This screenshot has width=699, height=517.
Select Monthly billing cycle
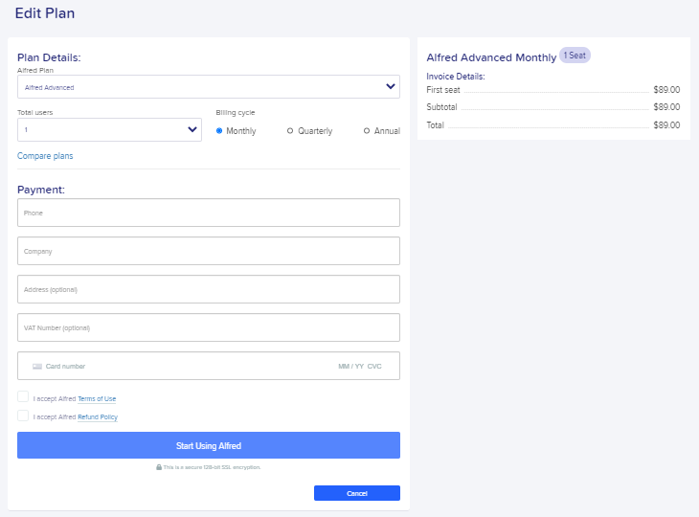tap(219, 130)
